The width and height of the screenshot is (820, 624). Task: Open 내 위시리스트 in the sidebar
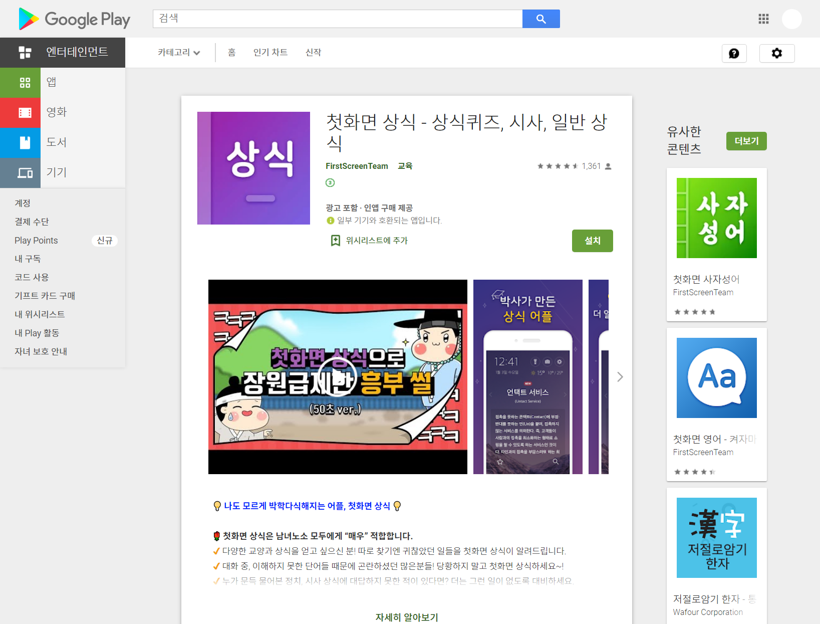(40, 314)
